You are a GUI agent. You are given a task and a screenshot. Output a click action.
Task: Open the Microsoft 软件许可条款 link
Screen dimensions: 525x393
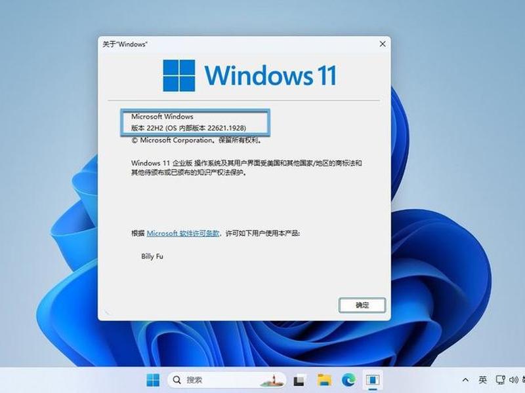pyautogui.click(x=183, y=233)
